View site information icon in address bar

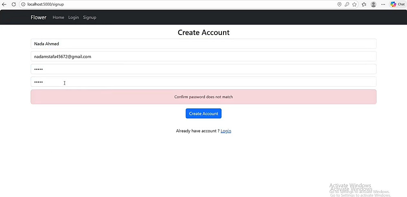[23, 4]
